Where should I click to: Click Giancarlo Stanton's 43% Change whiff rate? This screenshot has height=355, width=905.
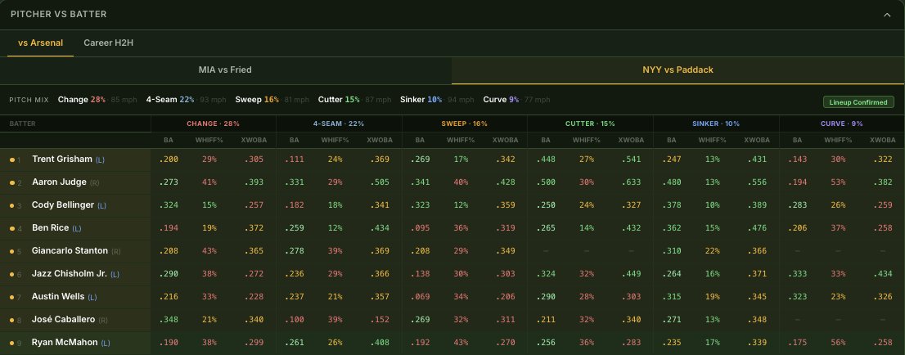(x=209, y=250)
